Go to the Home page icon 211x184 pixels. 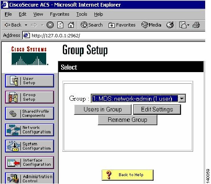point(71,25)
